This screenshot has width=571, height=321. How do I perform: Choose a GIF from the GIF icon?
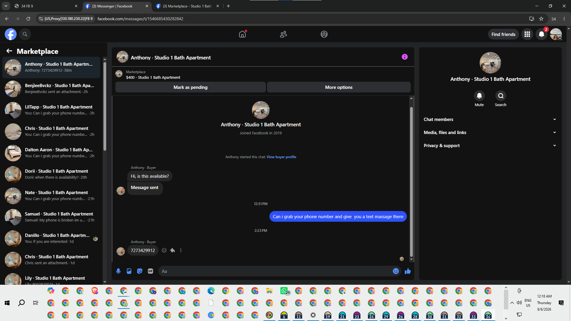[x=150, y=271]
